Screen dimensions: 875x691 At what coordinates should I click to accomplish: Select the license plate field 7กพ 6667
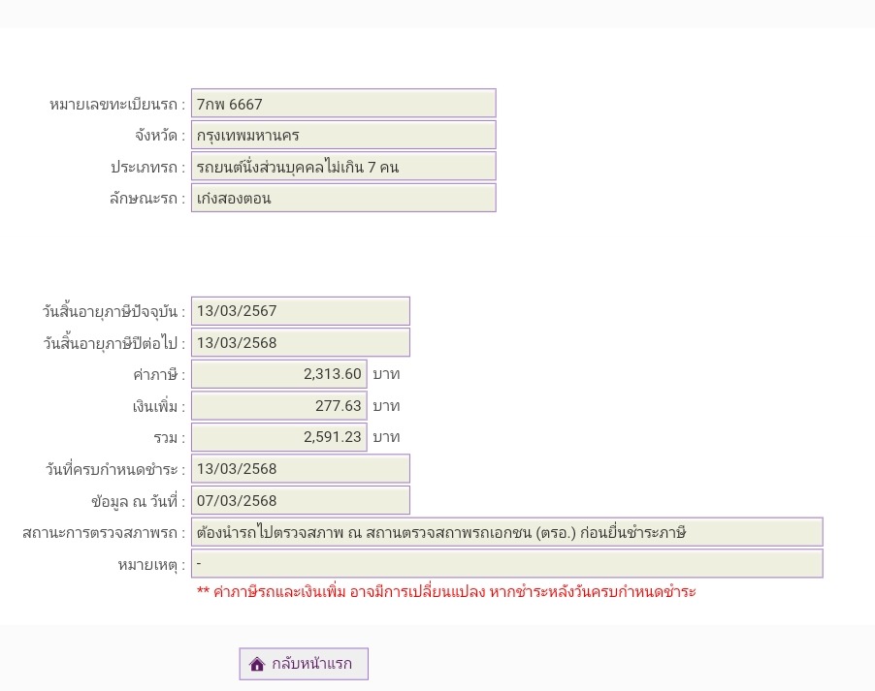point(343,104)
